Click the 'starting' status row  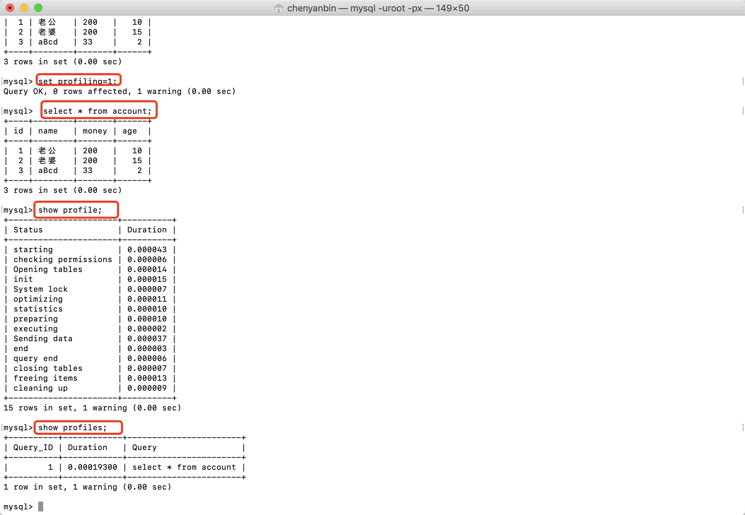tap(90, 250)
